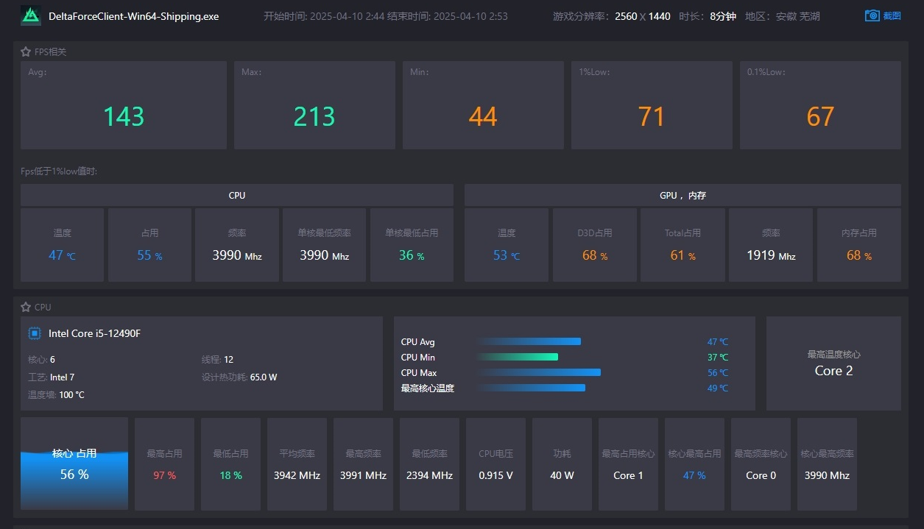Click the Avg FPS card showing 143

pos(124,106)
